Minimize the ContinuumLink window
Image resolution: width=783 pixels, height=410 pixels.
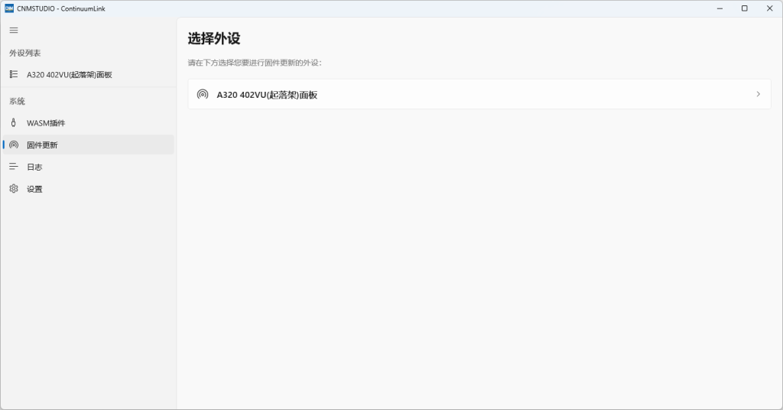coord(720,8)
